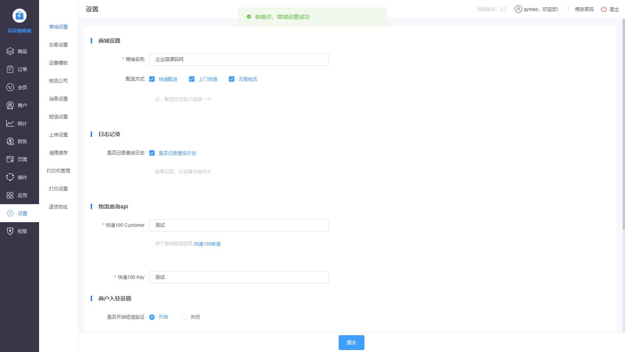Open the 物流公司 submenu item
The height and width of the screenshot is (352, 625).
(x=58, y=81)
